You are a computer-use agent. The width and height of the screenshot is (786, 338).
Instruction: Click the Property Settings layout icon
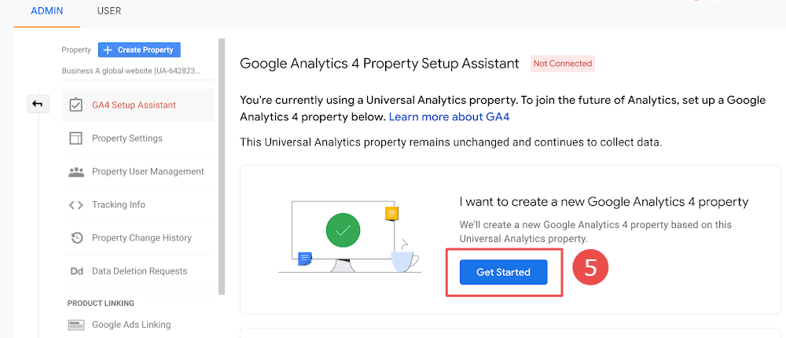tap(75, 138)
